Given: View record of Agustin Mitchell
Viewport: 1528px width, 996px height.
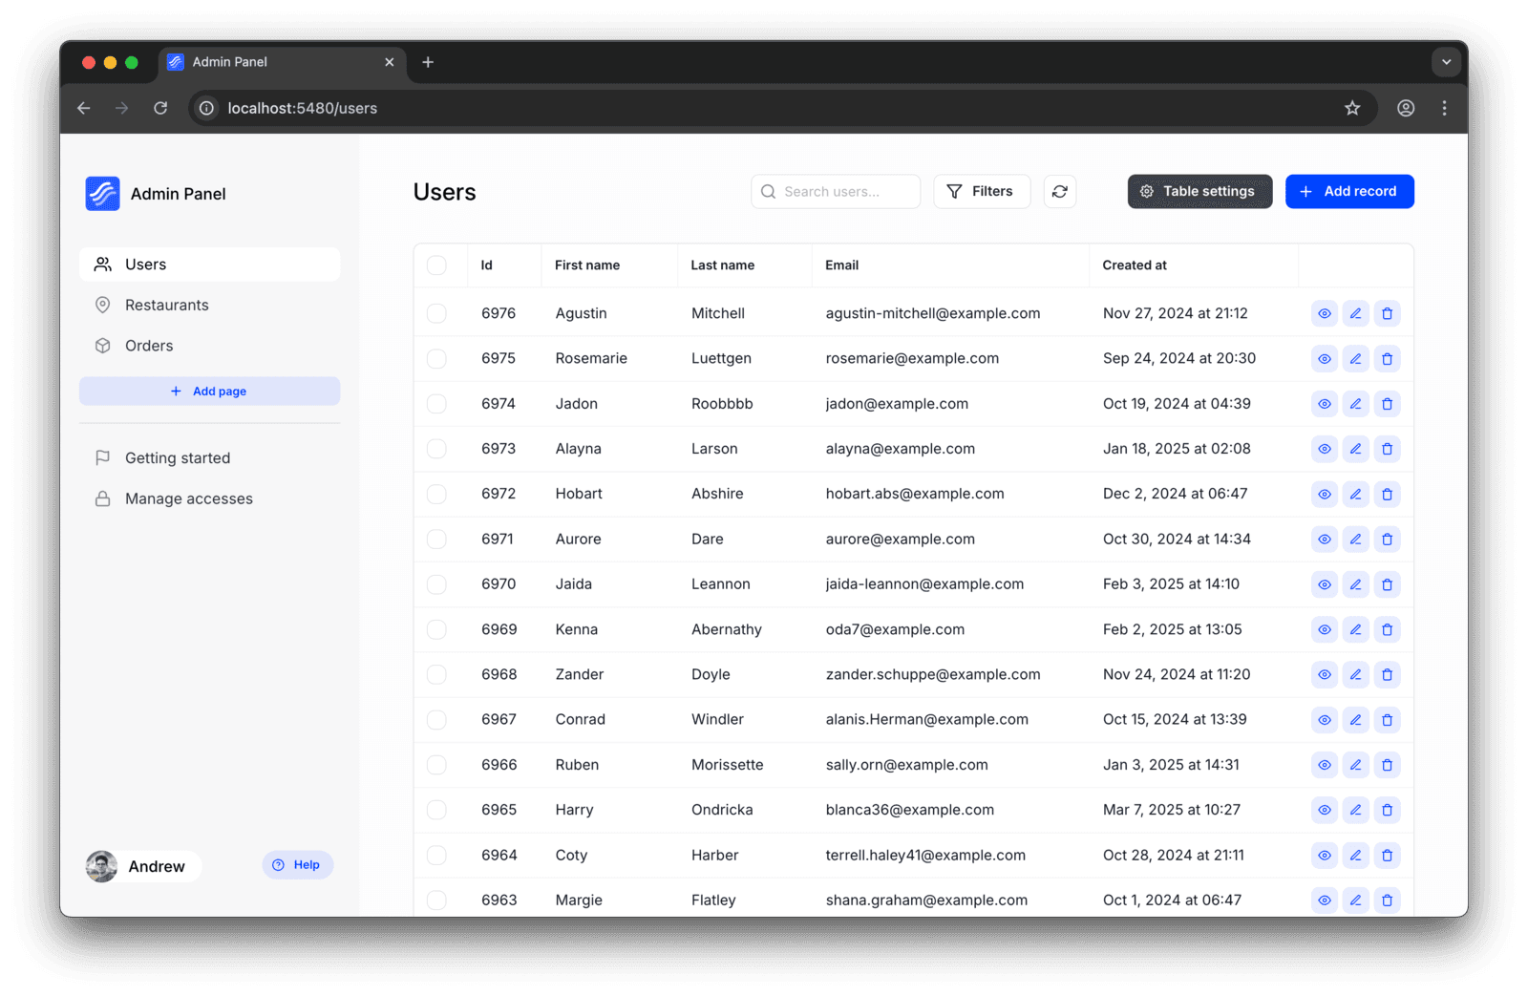Looking at the screenshot, I should 1324,313.
